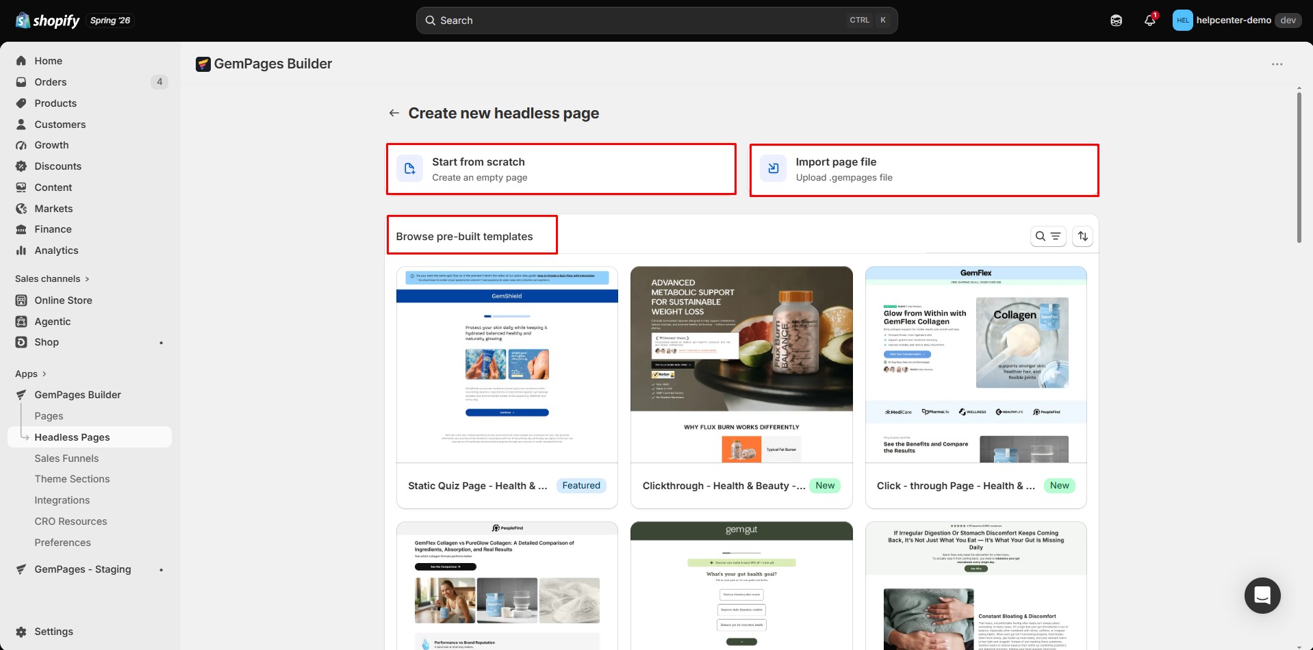This screenshot has height=650, width=1313.
Task: Click the page vertical scrollbar
Action: tap(1299, 168)
